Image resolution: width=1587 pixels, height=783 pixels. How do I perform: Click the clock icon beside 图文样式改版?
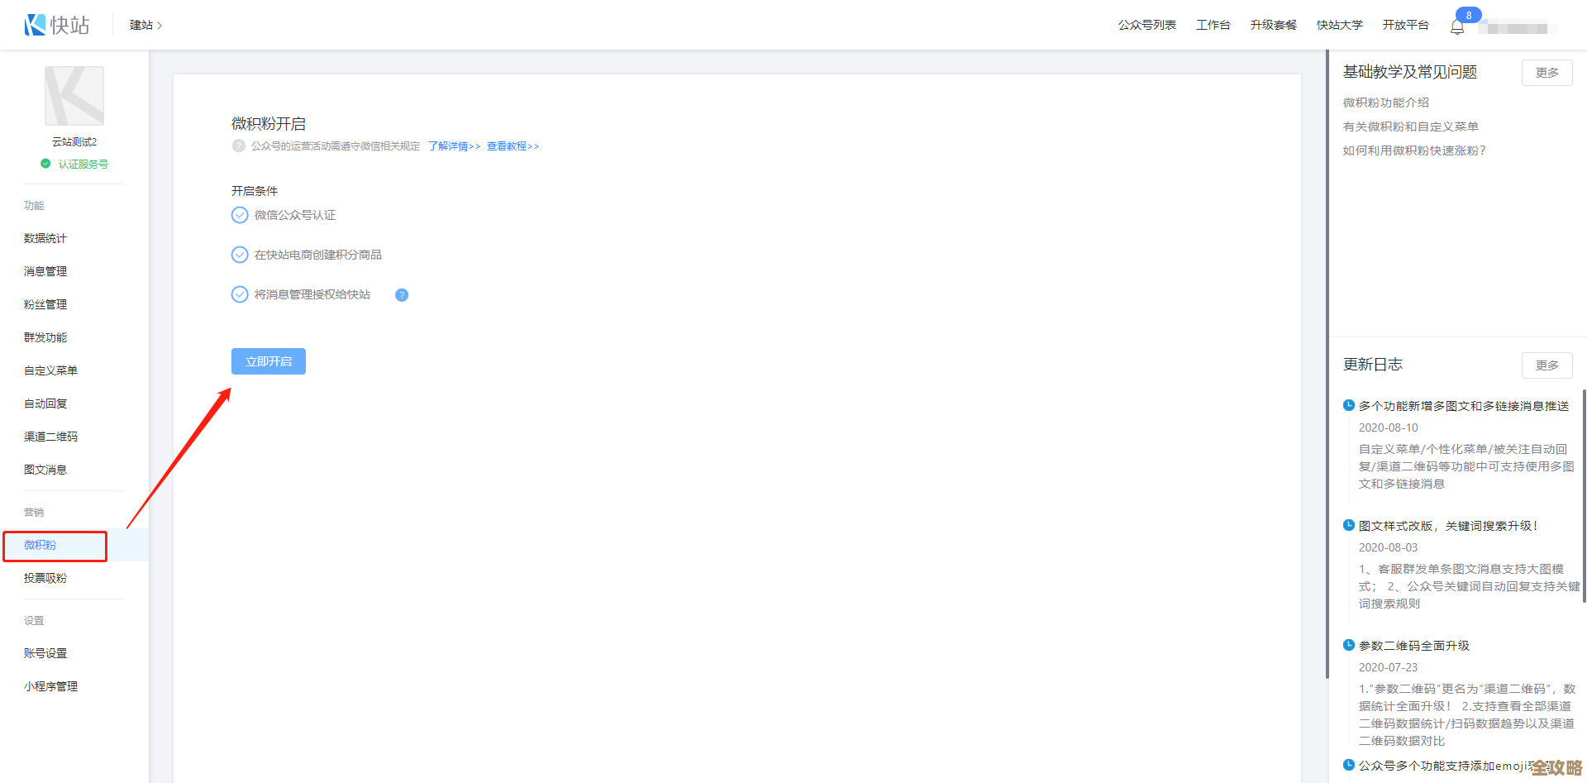1349,525
